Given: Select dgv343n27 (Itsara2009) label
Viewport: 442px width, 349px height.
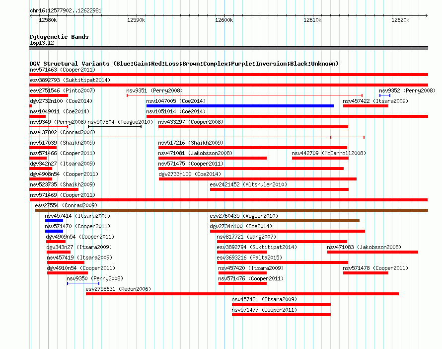Looking at the screenshot, I should click(79, 247).
